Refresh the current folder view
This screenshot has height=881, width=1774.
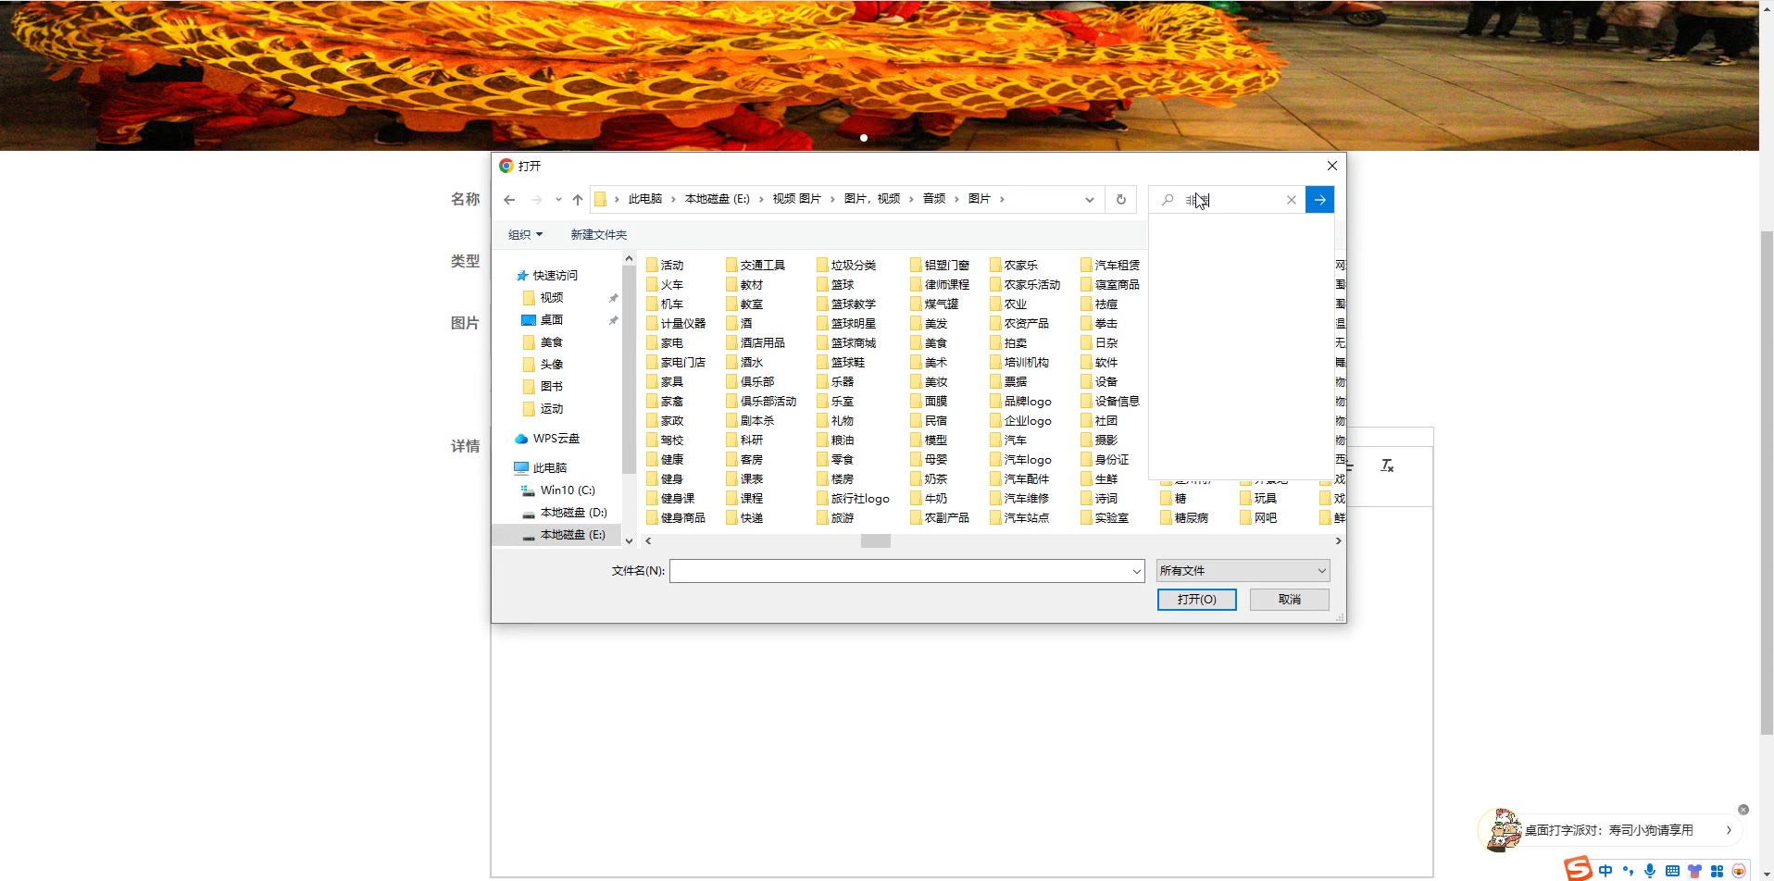(1120, 200)
